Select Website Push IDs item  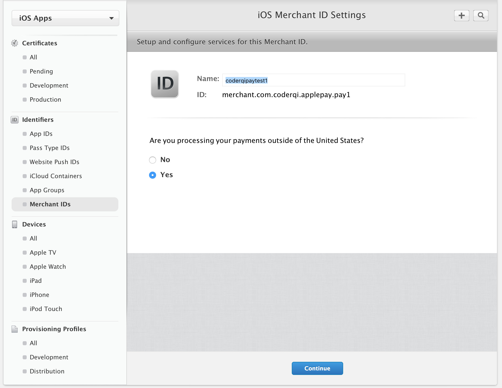pos(54,162)
